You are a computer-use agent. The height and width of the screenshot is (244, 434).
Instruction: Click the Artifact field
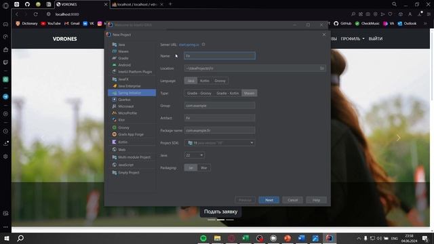pos(220,118)
